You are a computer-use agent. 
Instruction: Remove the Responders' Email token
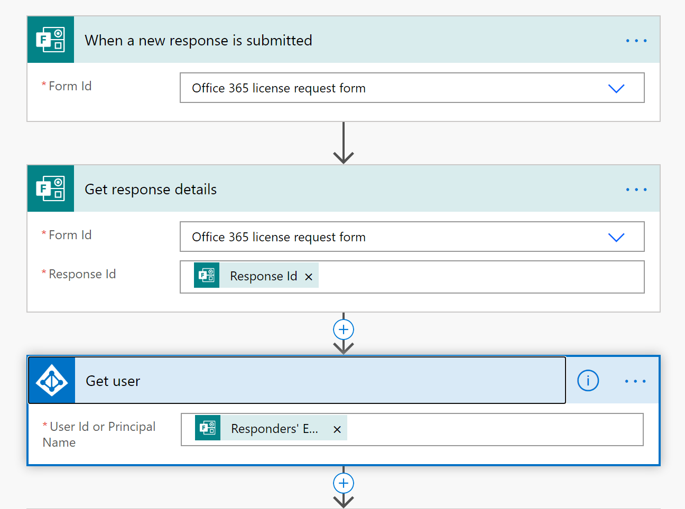click(337, 430)
